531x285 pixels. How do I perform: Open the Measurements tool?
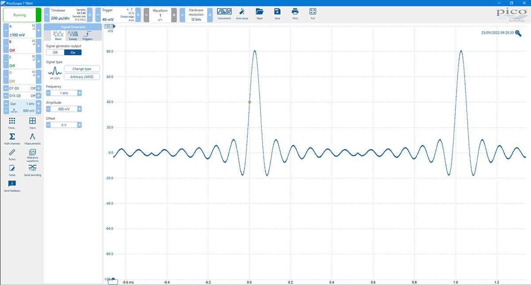click(x=32, y=138)
